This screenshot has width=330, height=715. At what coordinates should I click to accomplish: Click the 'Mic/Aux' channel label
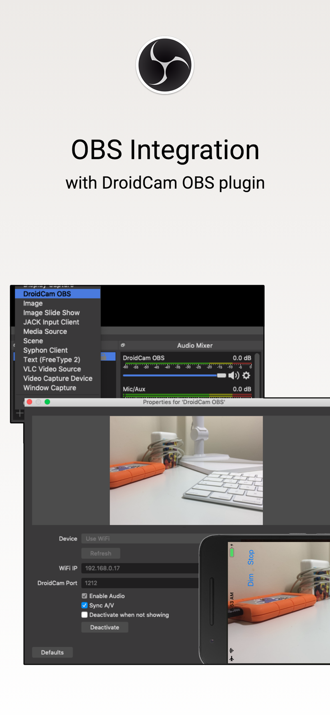point(134,389)
